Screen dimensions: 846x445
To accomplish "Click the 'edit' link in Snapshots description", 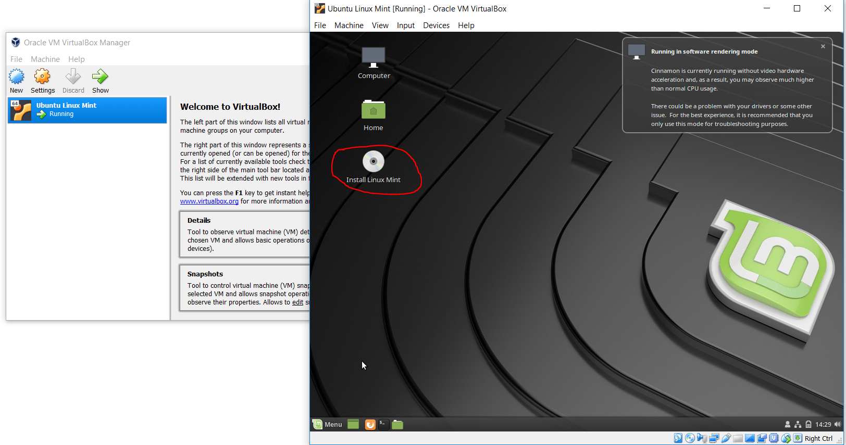I will click(x=297, y=302).
